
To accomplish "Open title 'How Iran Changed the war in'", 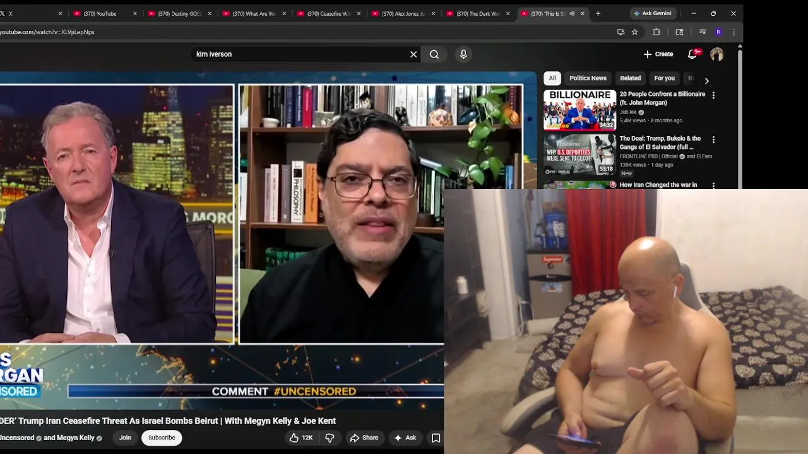I will [658, 185].
